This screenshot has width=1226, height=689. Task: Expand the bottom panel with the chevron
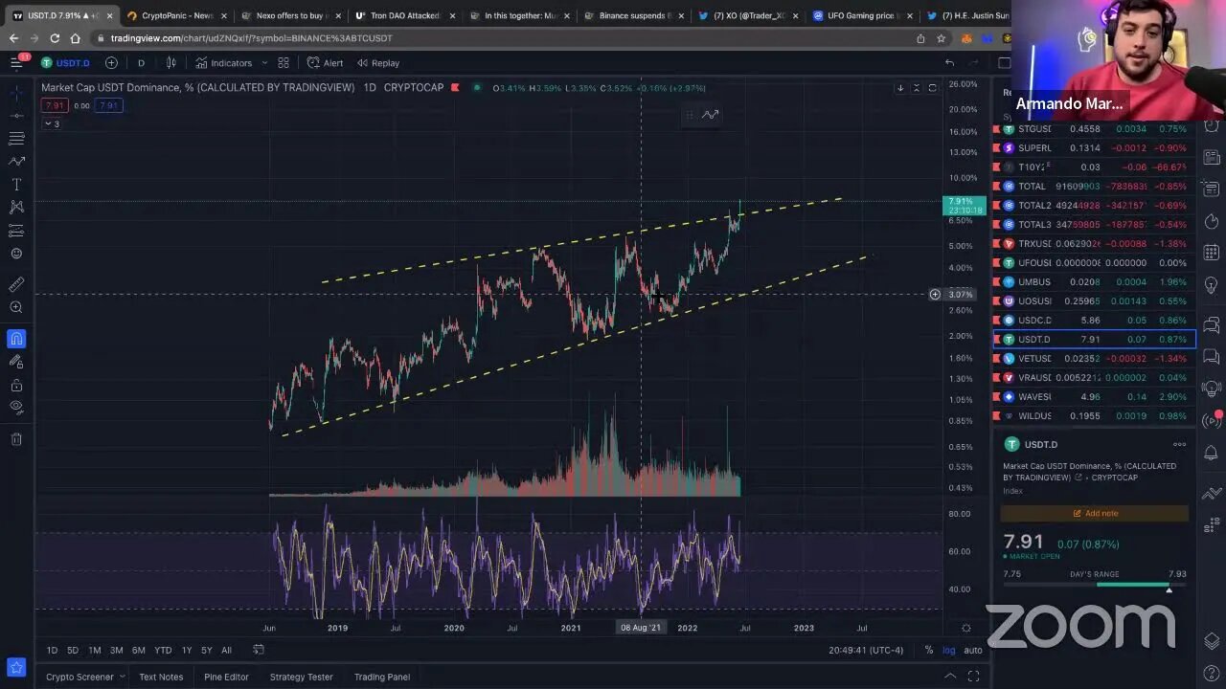click(950, 677)
